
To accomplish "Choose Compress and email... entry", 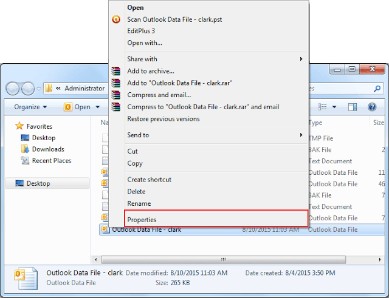I will tap(159, 95).
